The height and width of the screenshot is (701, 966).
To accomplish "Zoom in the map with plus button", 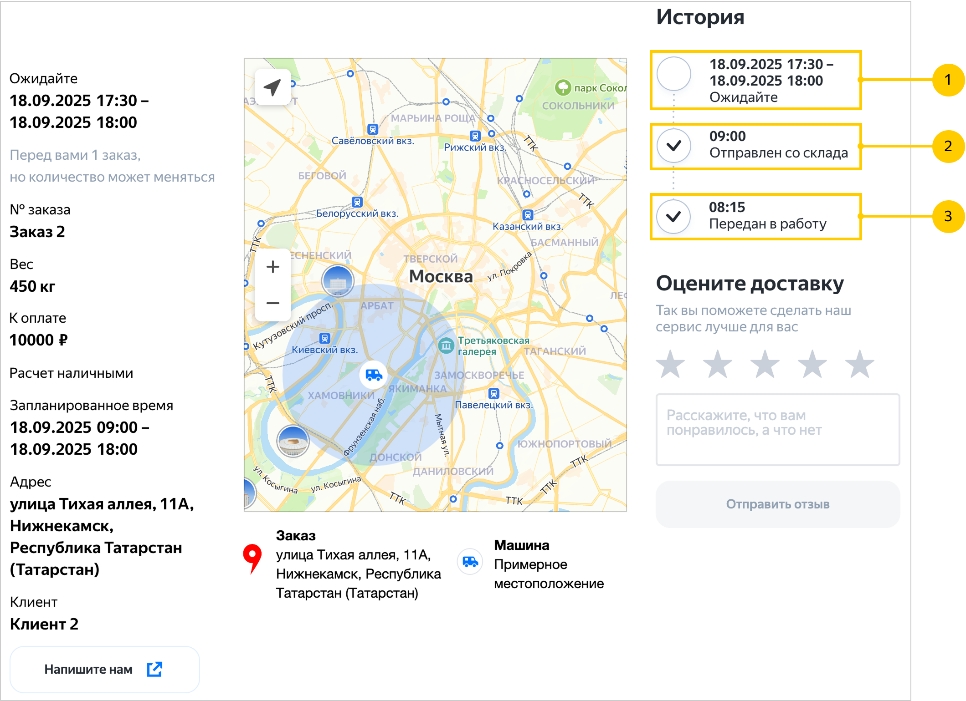I will pyautogui.click(x=272, y=267).
